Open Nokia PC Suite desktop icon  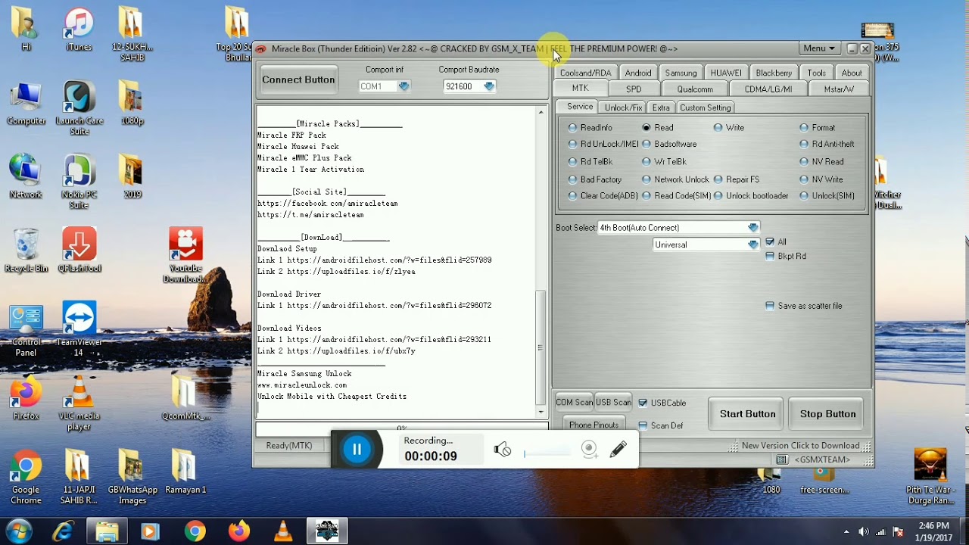tap(79, 182)
